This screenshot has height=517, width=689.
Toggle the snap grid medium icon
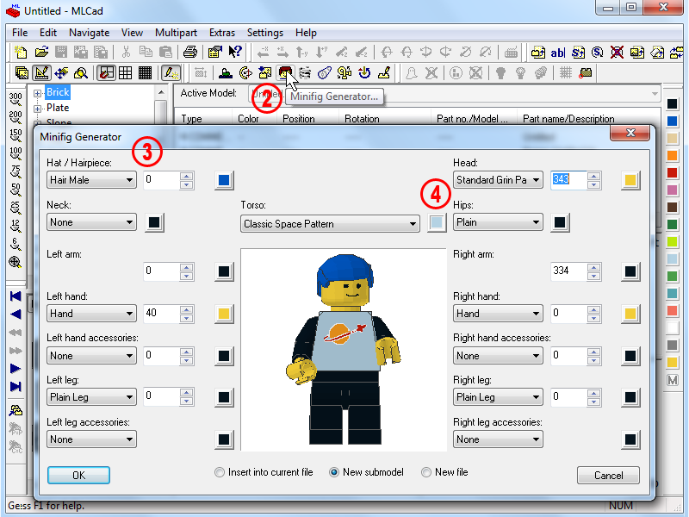point(126,72)
